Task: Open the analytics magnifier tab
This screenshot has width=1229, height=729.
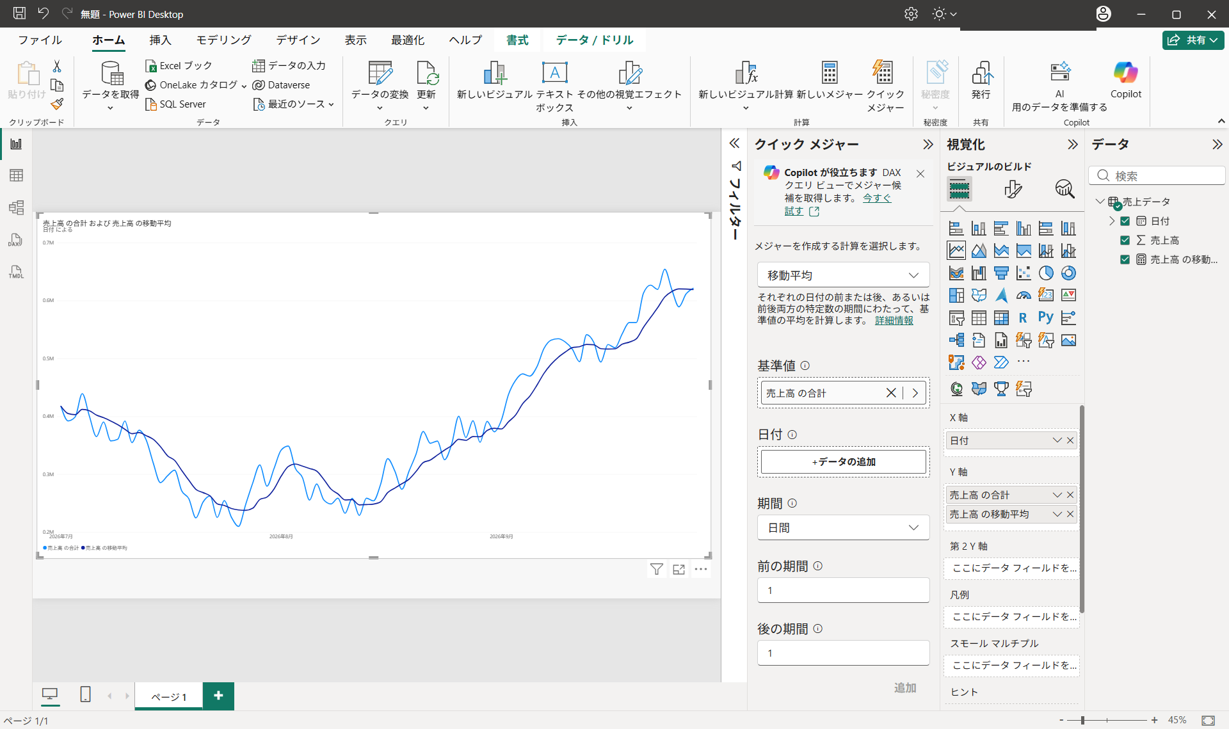Action: point(1064,189)
